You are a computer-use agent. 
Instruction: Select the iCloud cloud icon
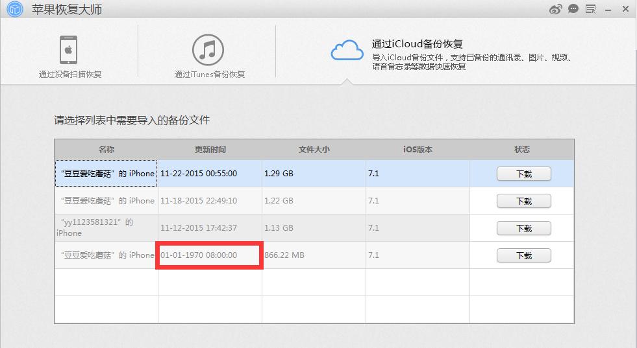[347, 50]
